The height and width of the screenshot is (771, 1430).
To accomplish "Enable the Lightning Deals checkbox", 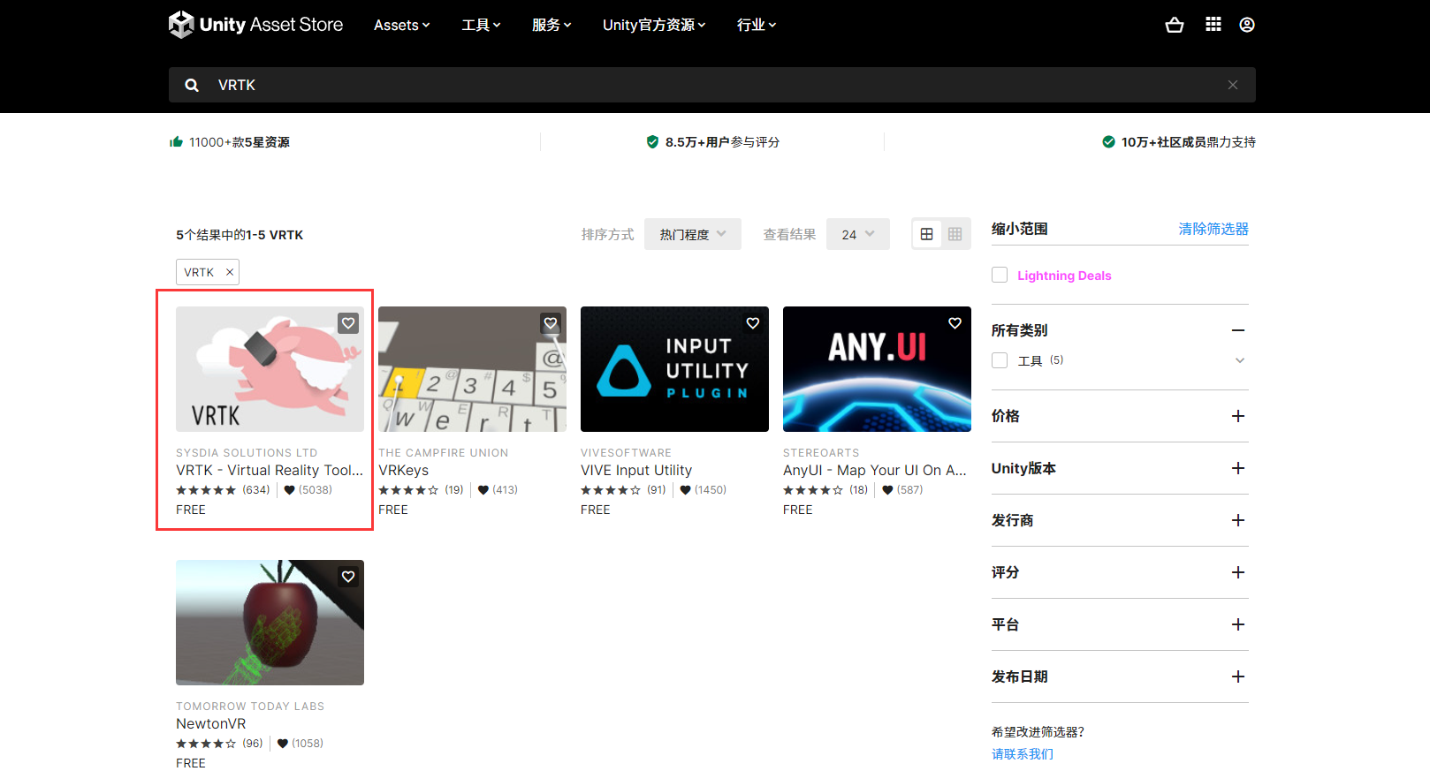I will 1000,275.
